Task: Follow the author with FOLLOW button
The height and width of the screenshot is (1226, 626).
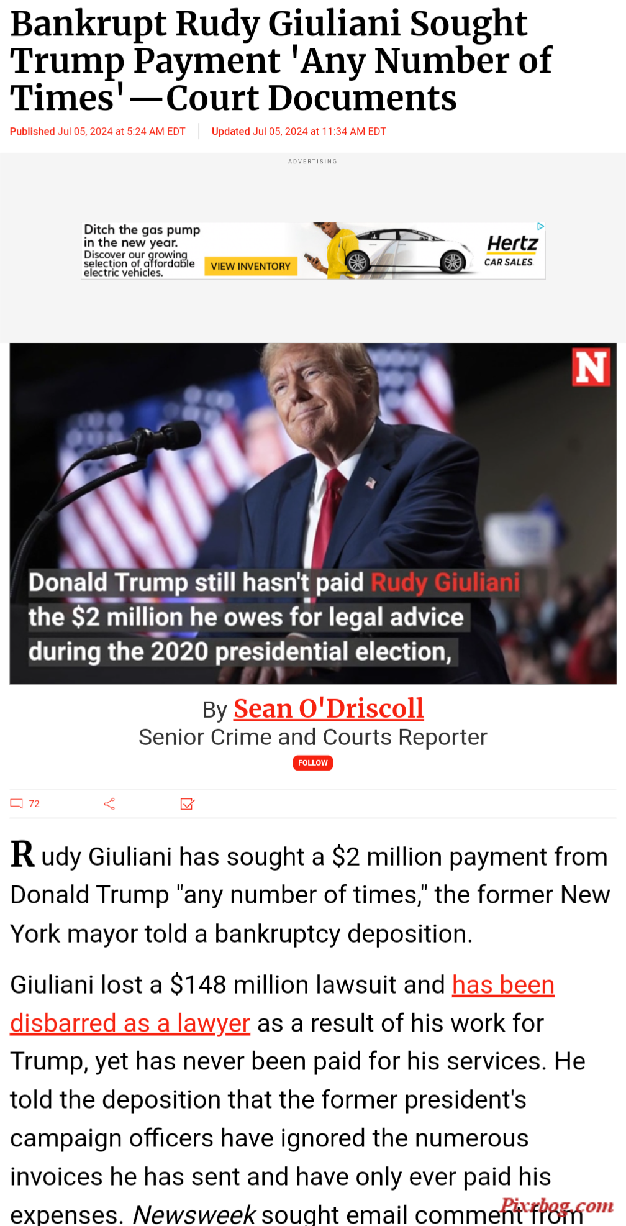Action: (x=313, y=763)
